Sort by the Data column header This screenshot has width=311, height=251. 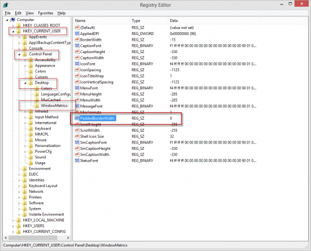click(214, 20)
